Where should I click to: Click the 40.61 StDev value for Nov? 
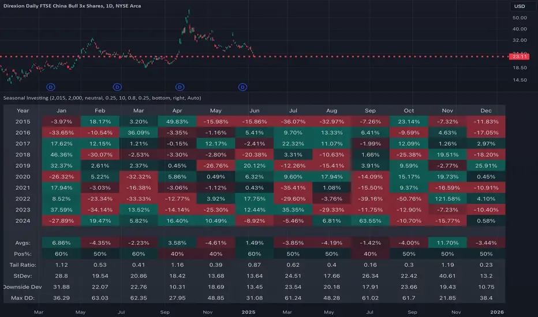(x=447, y=276)
